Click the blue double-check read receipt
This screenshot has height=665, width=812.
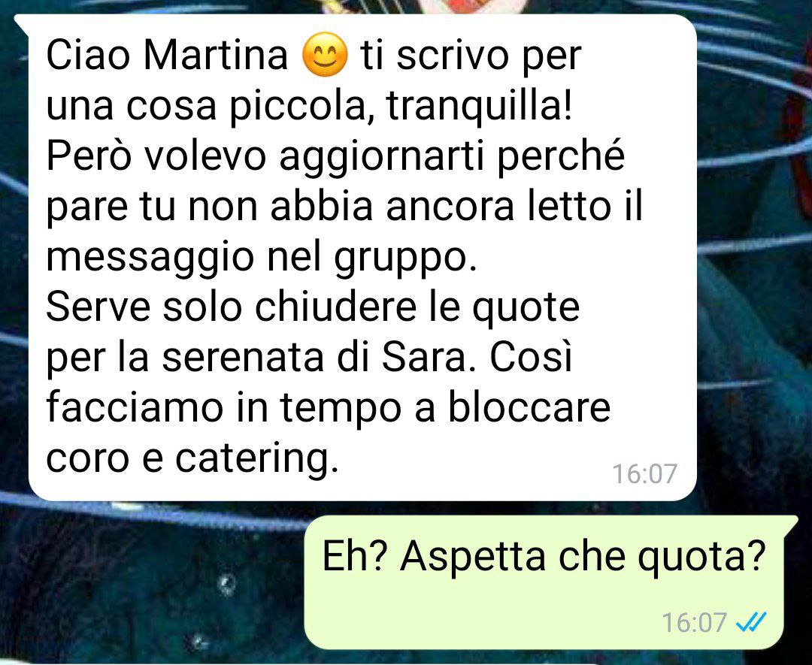[751, 622]
